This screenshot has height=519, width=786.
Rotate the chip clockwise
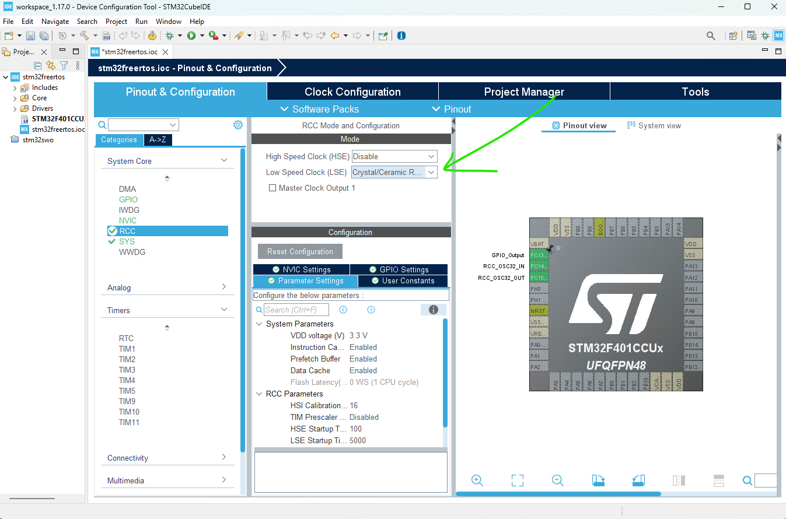[x=598, y=481]
